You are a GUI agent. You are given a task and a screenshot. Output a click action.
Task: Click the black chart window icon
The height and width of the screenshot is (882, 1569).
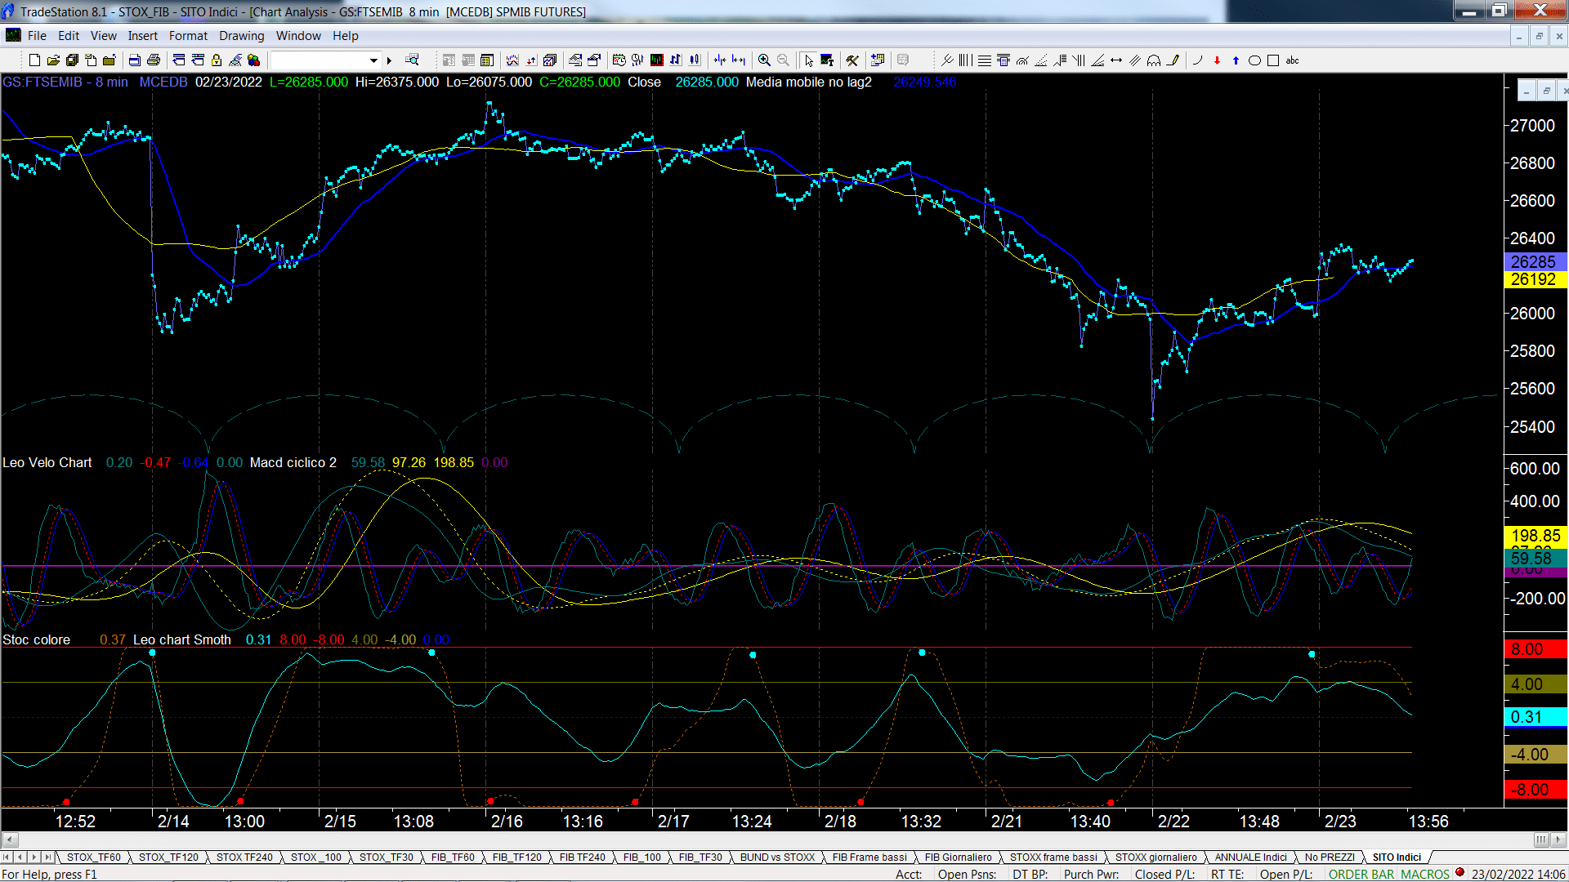tap(656, 60)
